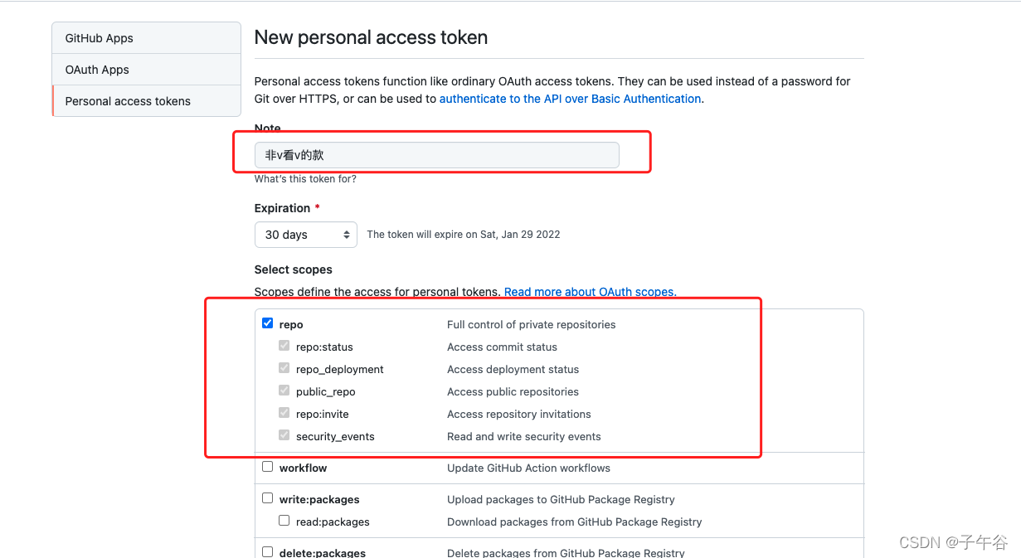Uncheck the repo scope checkbox

pos(267,323)
